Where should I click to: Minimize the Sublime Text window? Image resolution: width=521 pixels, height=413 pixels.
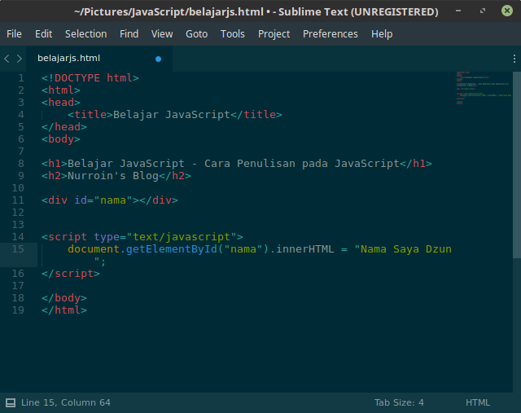coord(458,11)
